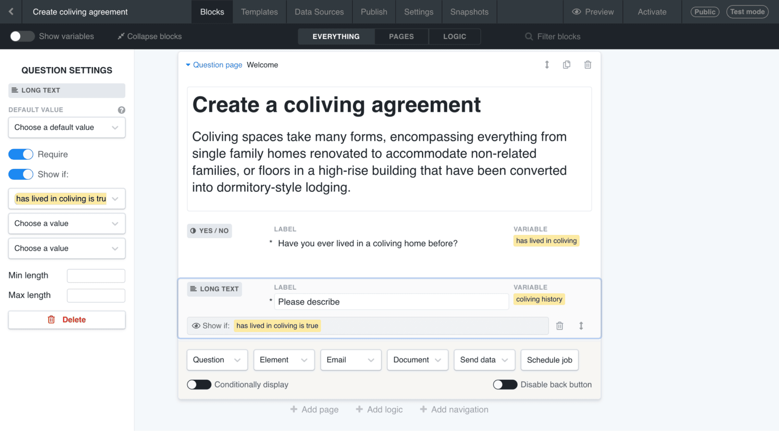Duplicate the Welcome question page

coord(567,65)
